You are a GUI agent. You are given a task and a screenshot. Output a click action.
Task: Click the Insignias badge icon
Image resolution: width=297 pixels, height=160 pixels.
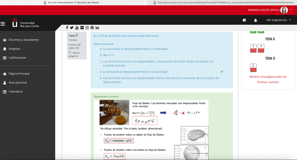[5, 49]
